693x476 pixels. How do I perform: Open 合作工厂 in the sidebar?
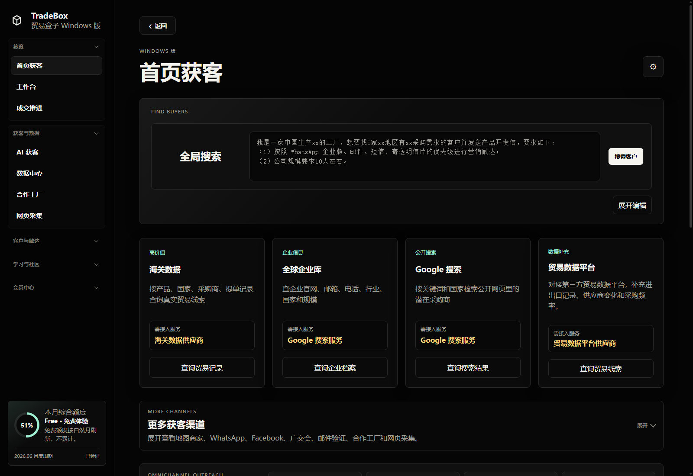coord(56,195)
